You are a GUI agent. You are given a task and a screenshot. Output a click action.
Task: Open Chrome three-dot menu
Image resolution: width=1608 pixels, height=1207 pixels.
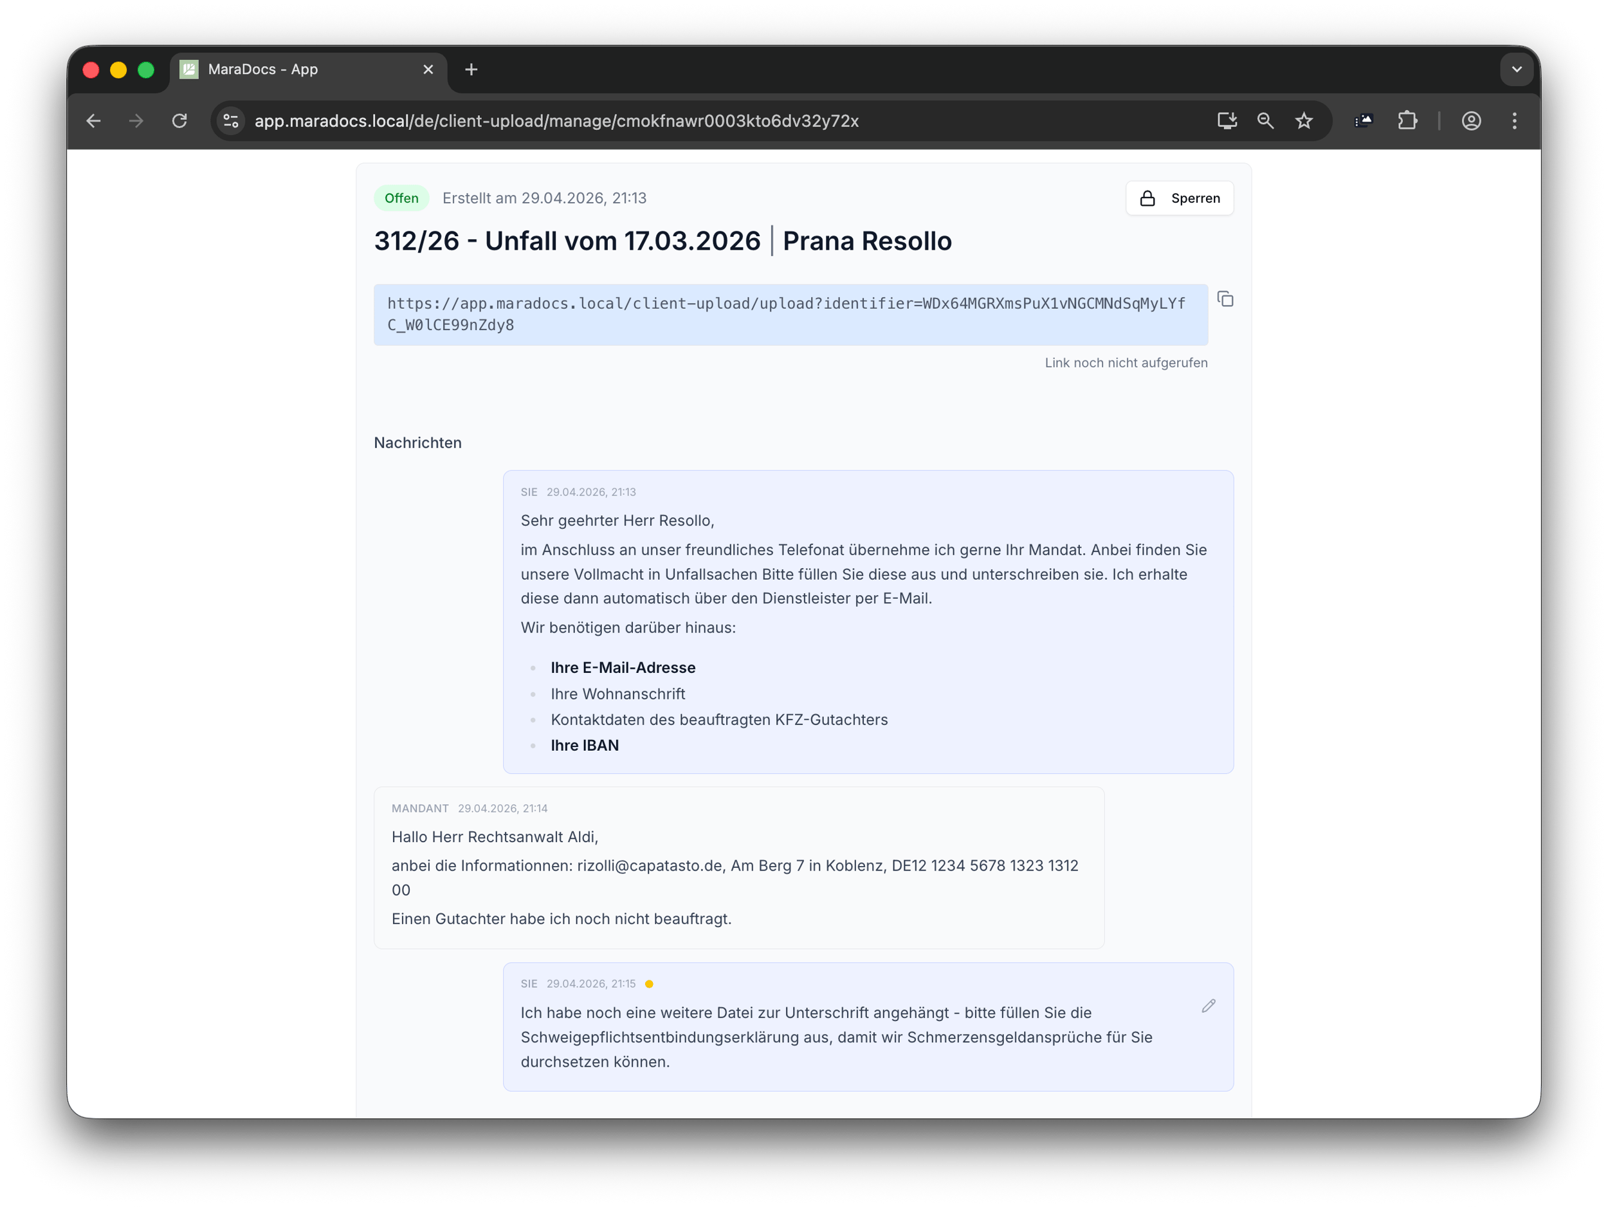point(1514,121)
